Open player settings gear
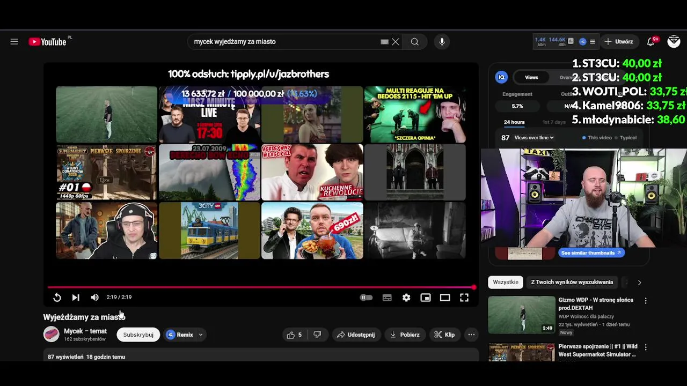This screenshot has height=386, width=687. click(x=406, y=298)
